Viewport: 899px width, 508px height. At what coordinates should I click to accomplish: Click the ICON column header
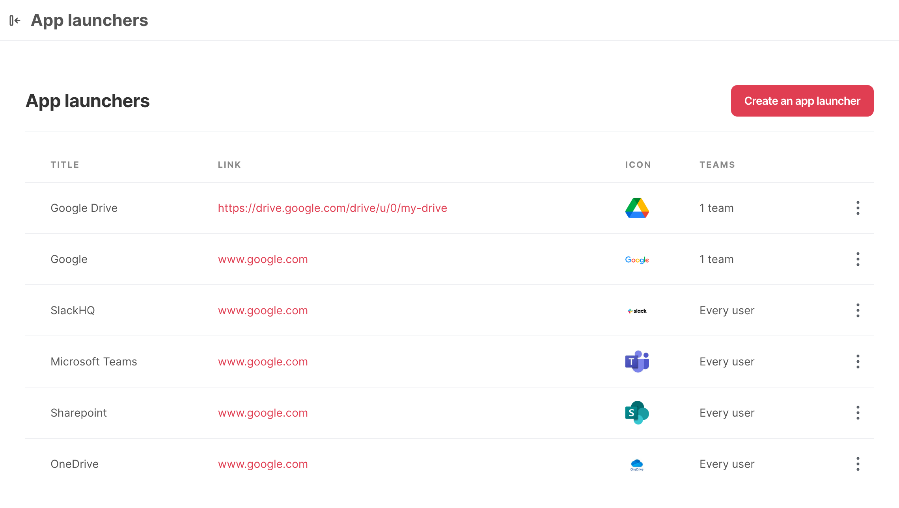638,165
